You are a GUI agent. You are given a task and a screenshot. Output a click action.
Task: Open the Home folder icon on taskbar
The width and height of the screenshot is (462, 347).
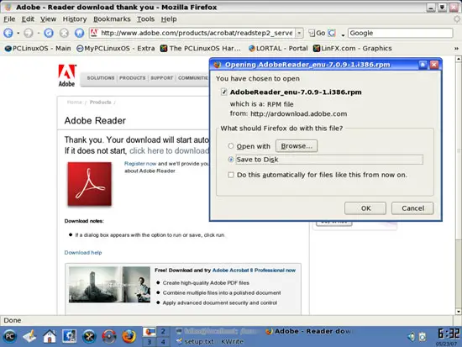pyautogui.click(x=50, y=336)
